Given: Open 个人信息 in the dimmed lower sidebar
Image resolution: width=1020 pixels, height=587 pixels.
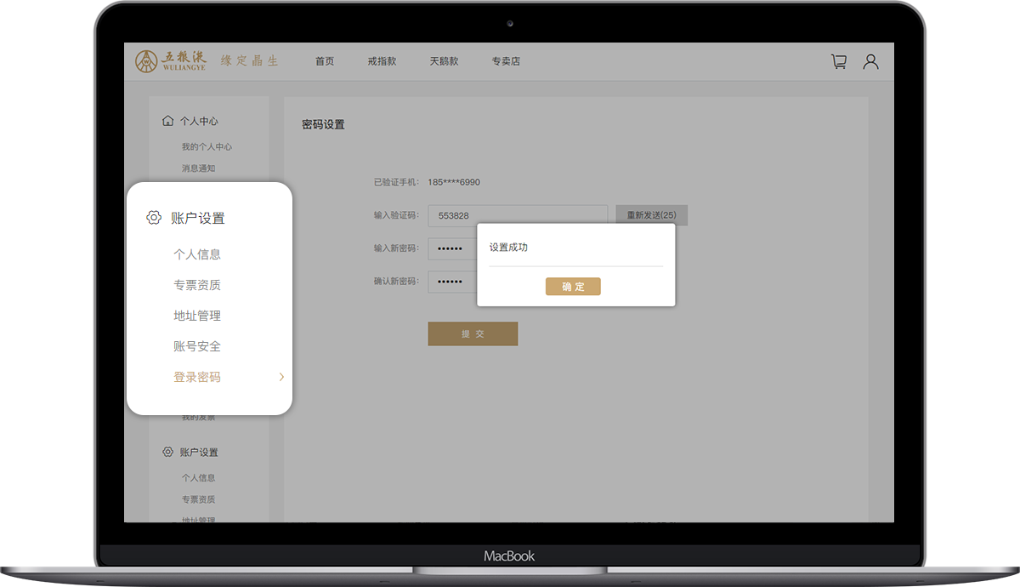Looking at the screenshot, I should 198,478.
